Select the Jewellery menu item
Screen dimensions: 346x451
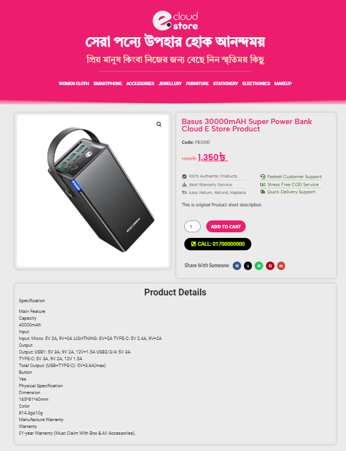pos(170,83)
